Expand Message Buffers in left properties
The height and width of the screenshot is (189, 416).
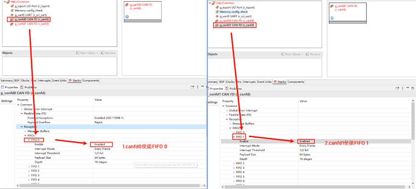(x=25, y=131)
